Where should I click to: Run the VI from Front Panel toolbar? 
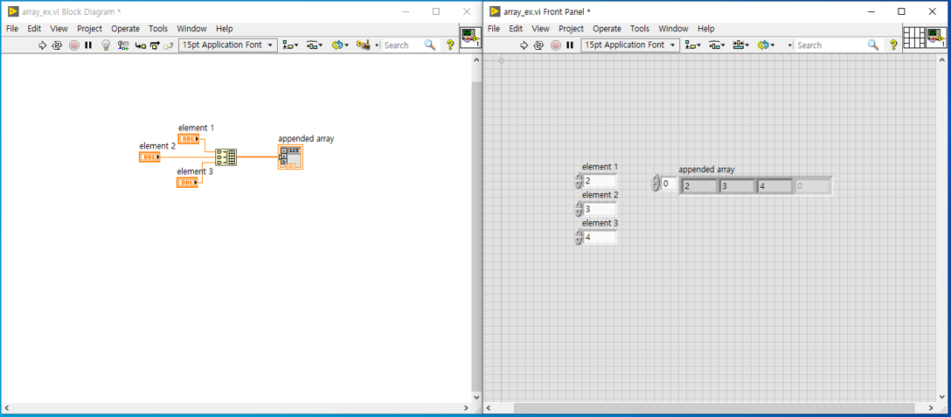(524, 45)
